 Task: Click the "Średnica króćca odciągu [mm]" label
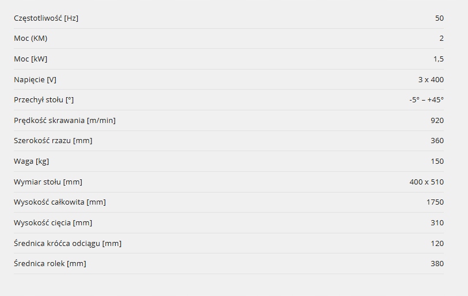click(x=67, y=243)
